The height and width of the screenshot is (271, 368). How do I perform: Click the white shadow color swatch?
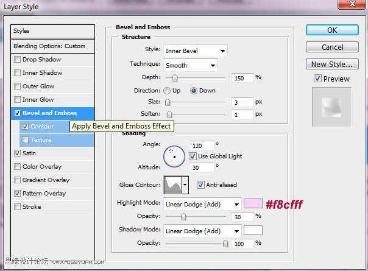tap(253, 230)
